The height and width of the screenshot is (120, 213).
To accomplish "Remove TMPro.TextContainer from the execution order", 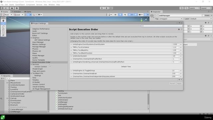I will pos(181,47).
